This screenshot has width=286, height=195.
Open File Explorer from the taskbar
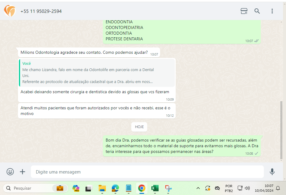tap(102, 188)
